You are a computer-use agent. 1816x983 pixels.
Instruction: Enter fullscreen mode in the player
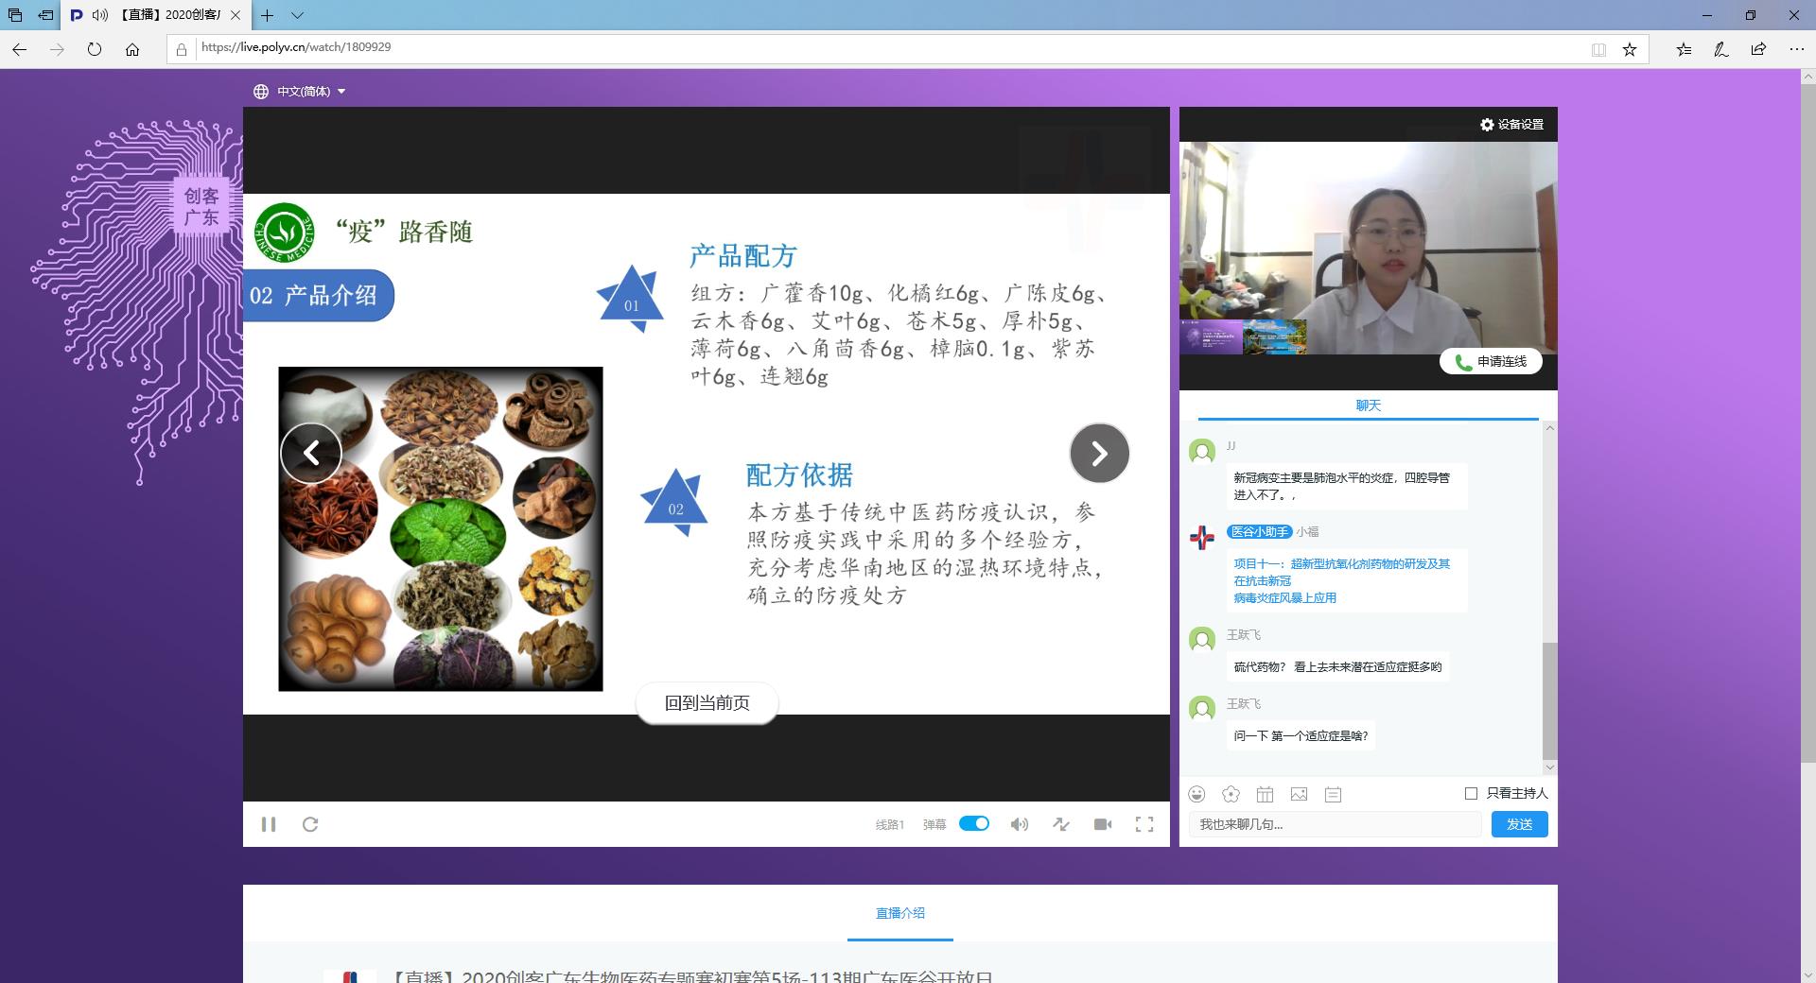[x=1144, y=824]
